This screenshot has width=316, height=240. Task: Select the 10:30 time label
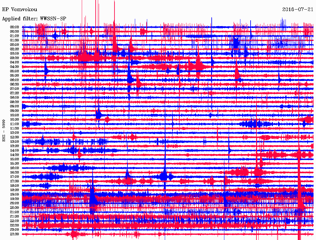pos(15,120)
